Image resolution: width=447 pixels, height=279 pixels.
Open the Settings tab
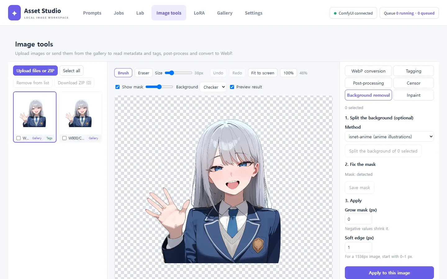click(x=254, y=13)
